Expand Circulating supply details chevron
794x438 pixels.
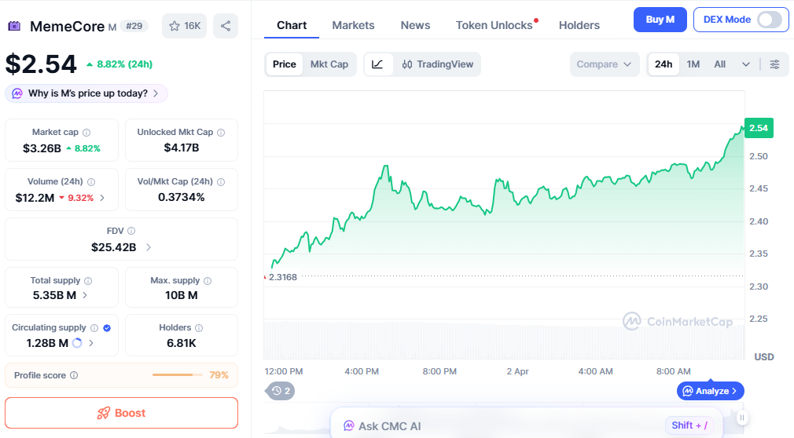click(91, 343)
